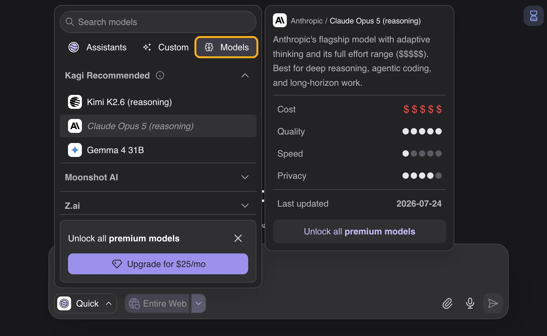The image size is (547, 336).
Task: Dismiss the Unlock premium models banner
Action: (x=238, y=238)
